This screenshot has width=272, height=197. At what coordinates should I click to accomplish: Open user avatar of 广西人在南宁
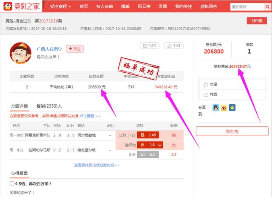20,52
